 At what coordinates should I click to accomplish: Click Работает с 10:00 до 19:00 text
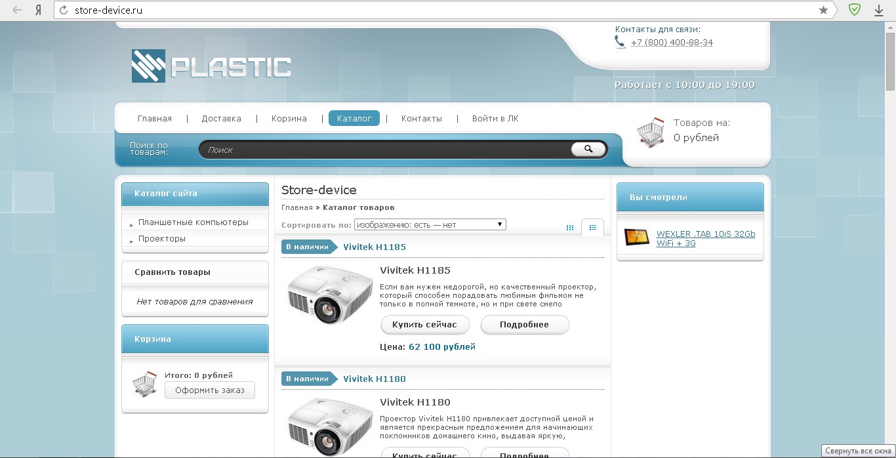pyautogui.click(x=685, y=85)
